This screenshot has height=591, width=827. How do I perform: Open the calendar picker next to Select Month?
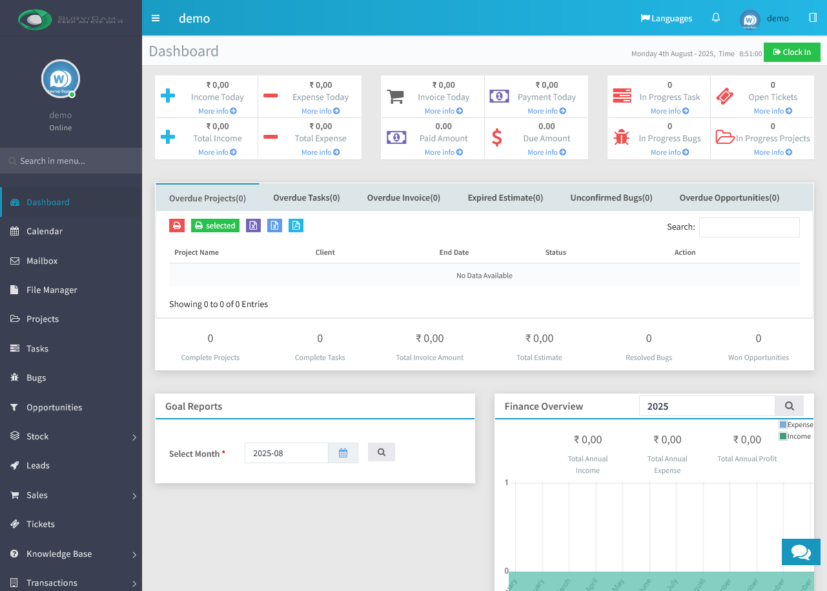click(x=343, y=452)
